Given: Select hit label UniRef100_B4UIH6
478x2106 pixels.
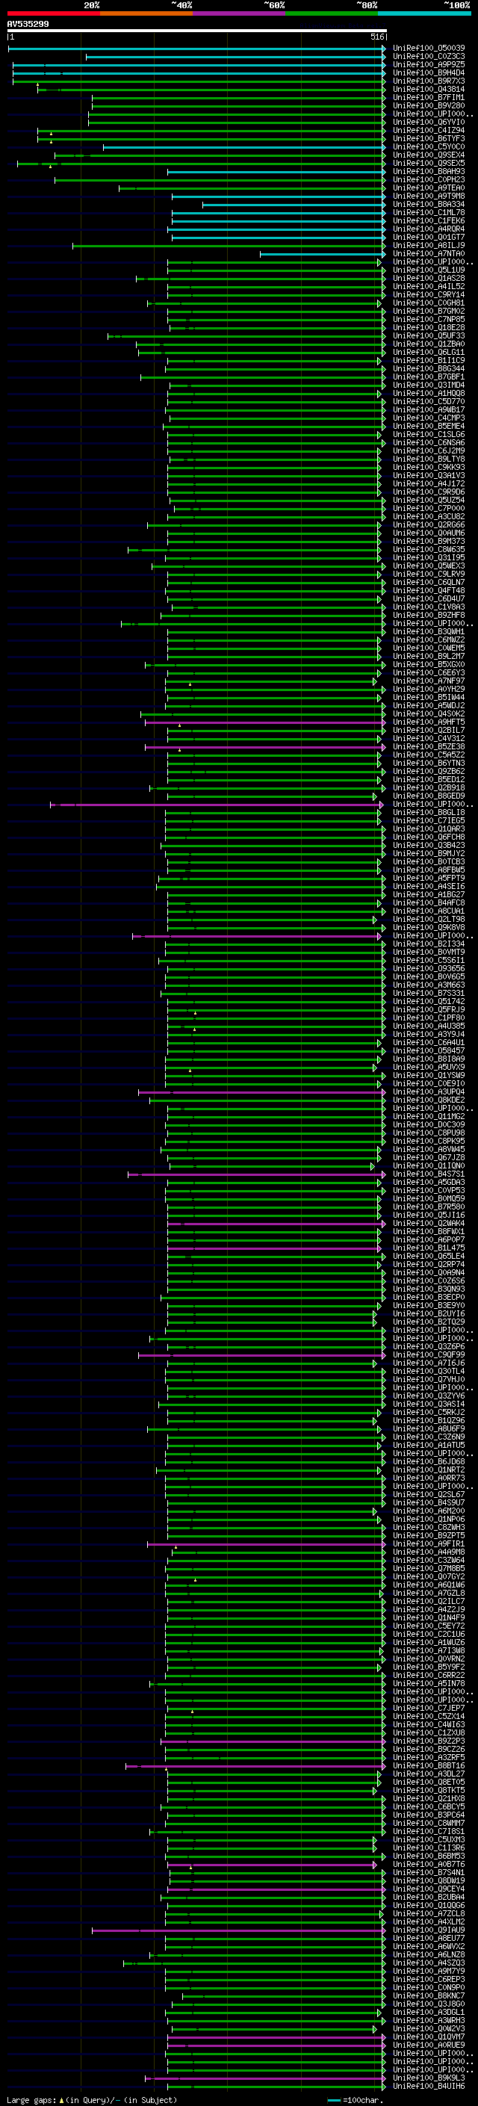Looking at the screenshot, I should 429,2086.
